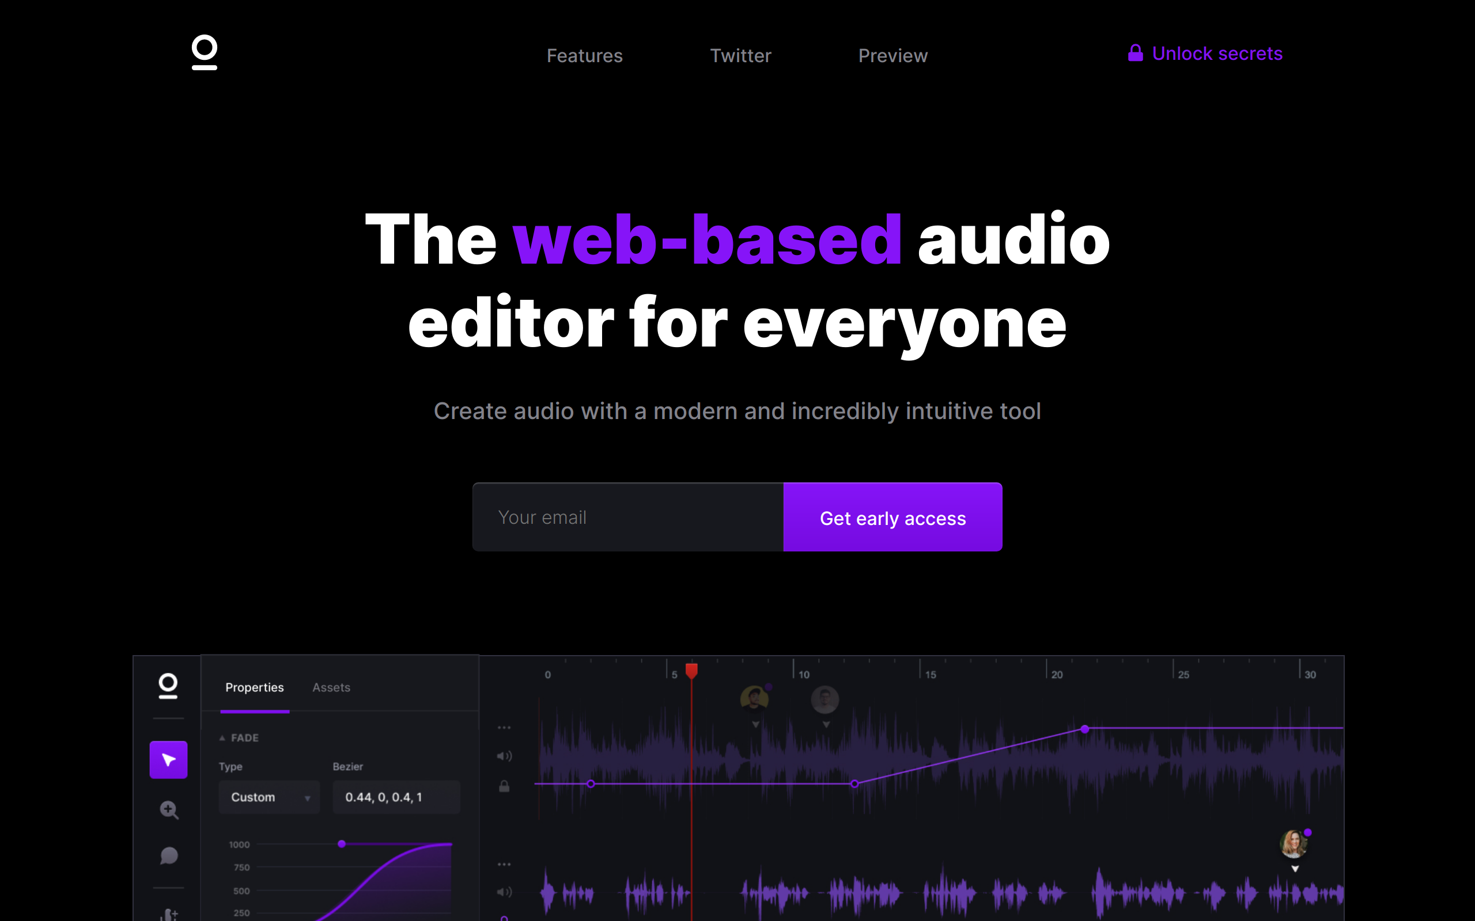
Task: Click the Get early access button
Action: tap(892, 517)
